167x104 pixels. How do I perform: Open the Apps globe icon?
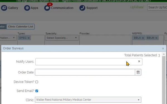pos(27,8)
